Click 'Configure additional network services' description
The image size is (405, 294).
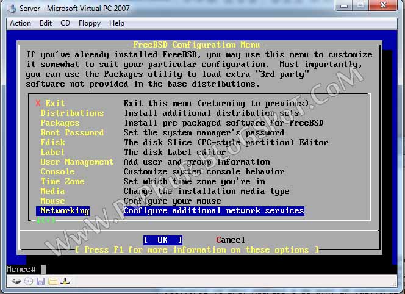pyautogui.click(x=214, y=211)
